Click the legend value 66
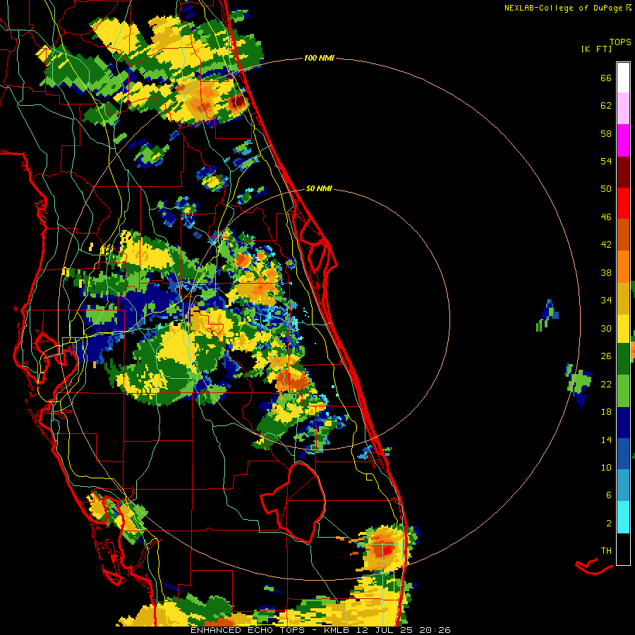 [606, 78]
